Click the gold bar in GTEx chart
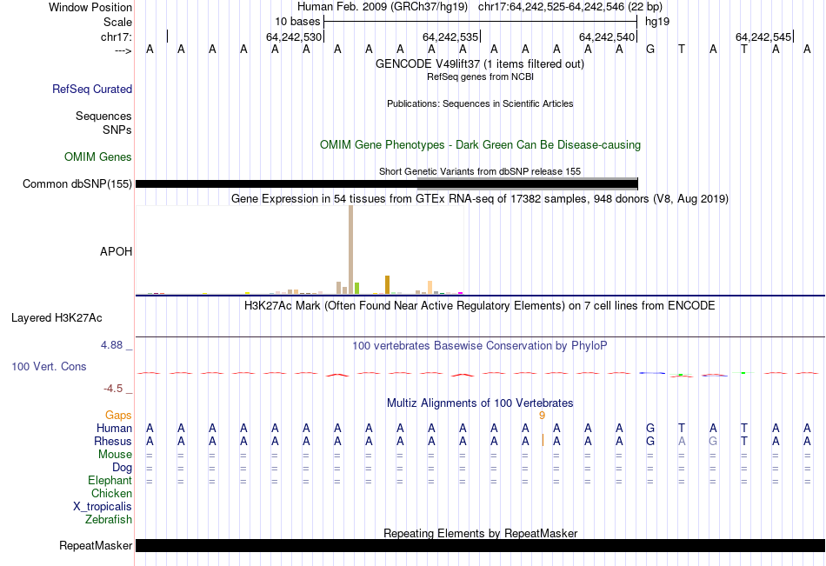Viewport: 826px width, 566px height. [x=387, y=284]
